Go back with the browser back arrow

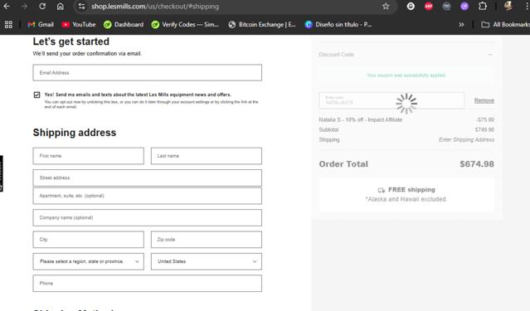(7, 6)
